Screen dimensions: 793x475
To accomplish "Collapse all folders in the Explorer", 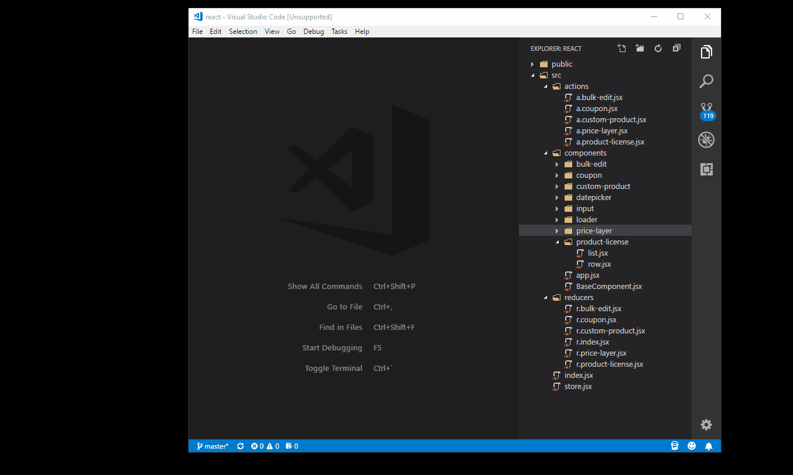I will pos(676,48).
